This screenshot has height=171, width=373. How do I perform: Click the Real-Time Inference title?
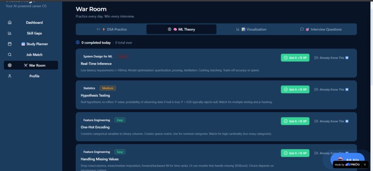click(x=96, y=63)
